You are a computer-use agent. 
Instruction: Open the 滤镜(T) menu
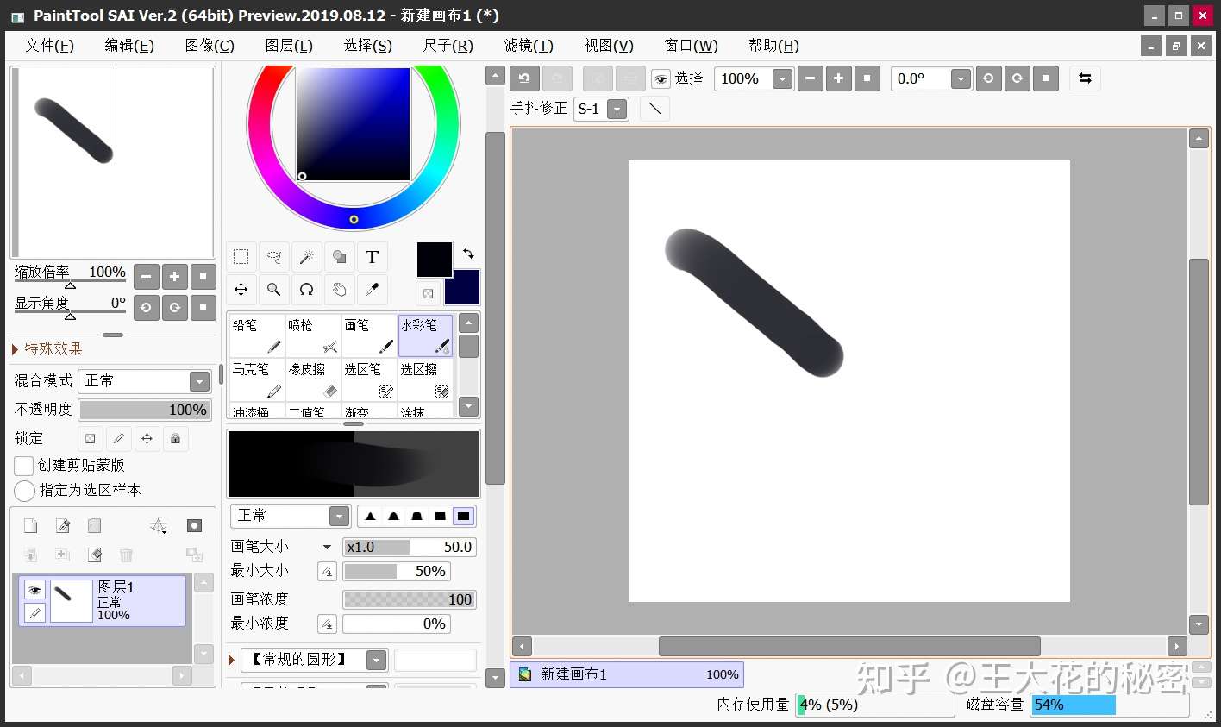click(x=528, y=45)
